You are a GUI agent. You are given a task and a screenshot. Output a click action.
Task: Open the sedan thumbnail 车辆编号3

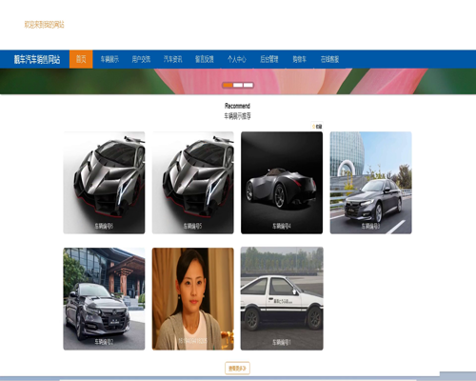pos(371,183)
